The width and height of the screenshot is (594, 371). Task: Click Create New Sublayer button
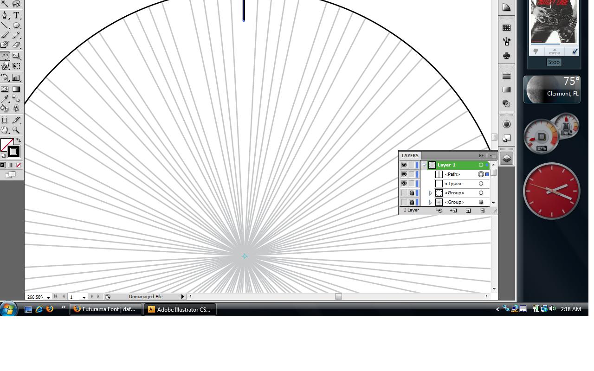pos(454,211)
